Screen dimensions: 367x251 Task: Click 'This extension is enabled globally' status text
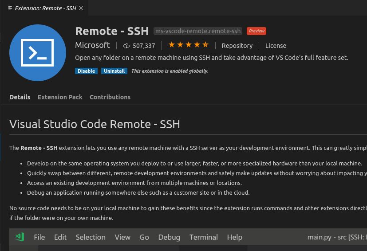[x=170, y=71]
